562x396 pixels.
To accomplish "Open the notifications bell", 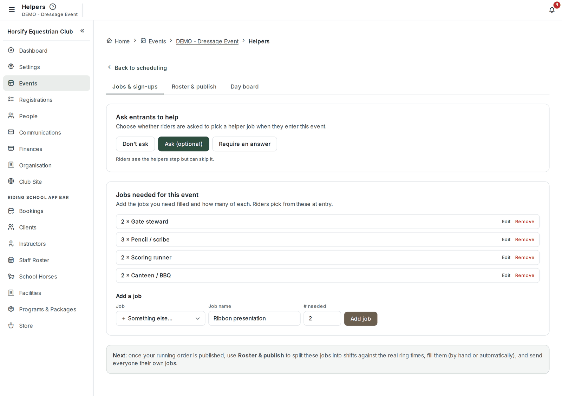I will pyautogui.click(x=552, y=9).
